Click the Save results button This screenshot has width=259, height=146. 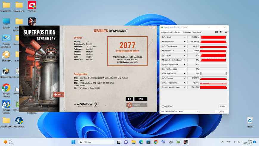tap(141, 99)
